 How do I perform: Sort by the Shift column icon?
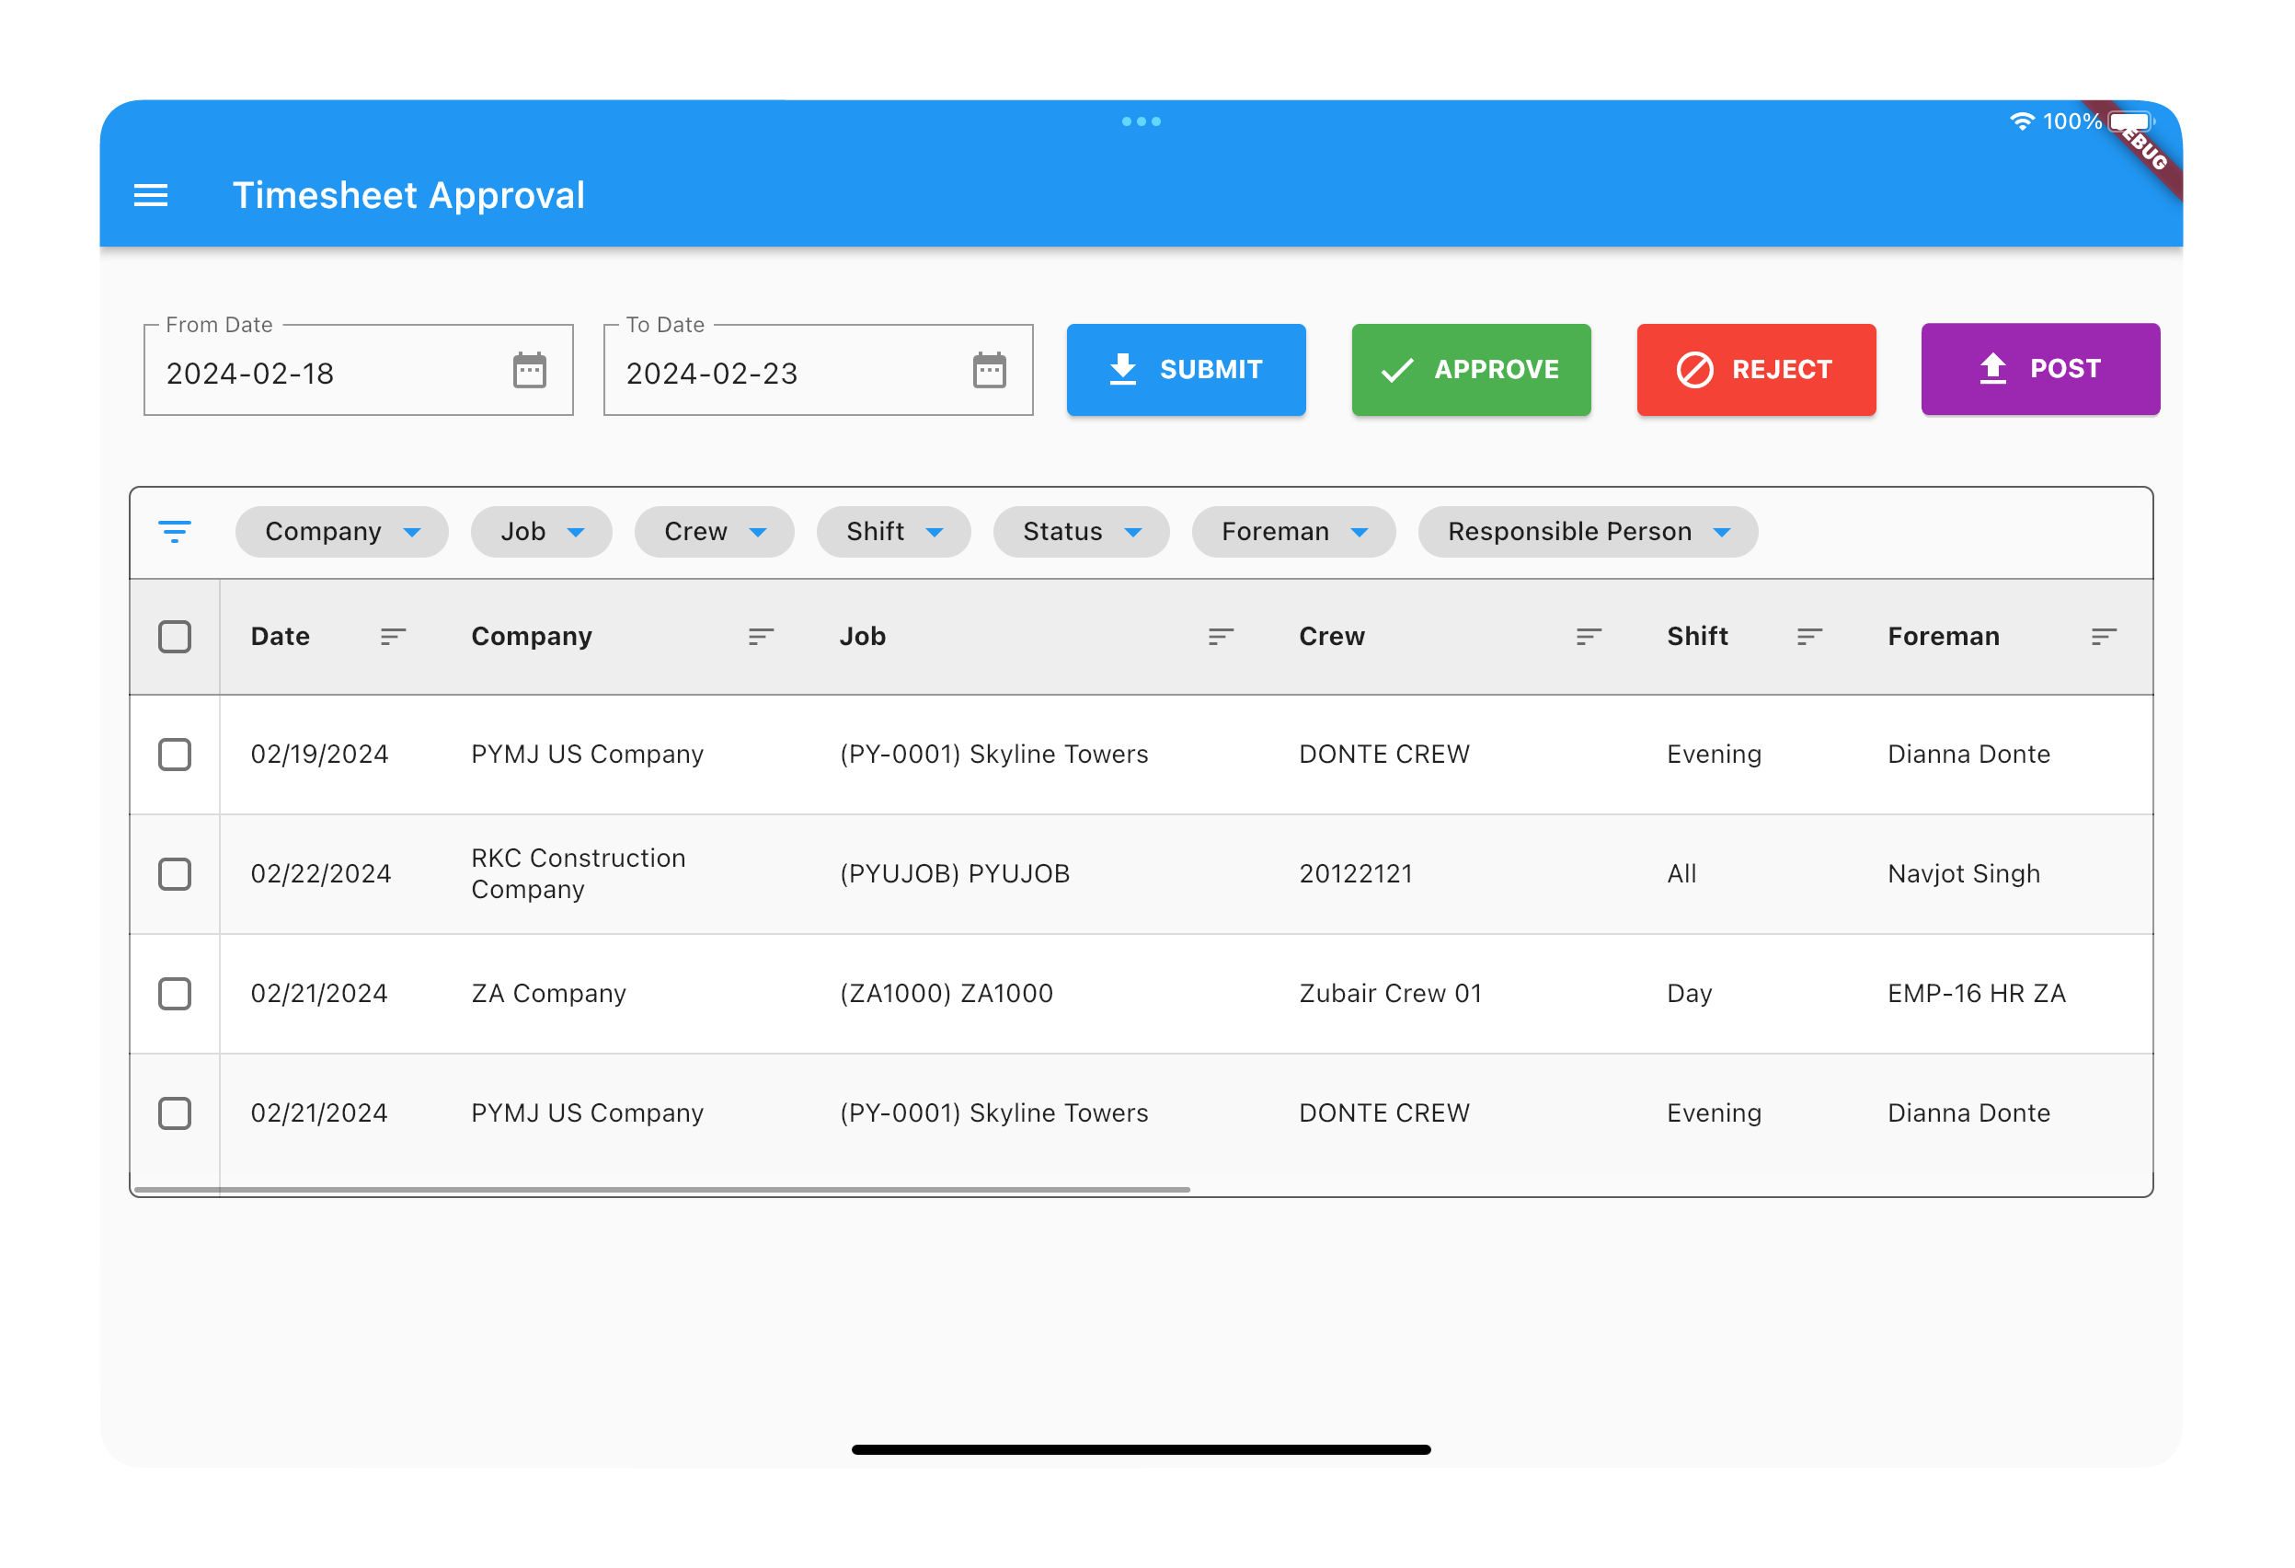[1811, 639]
